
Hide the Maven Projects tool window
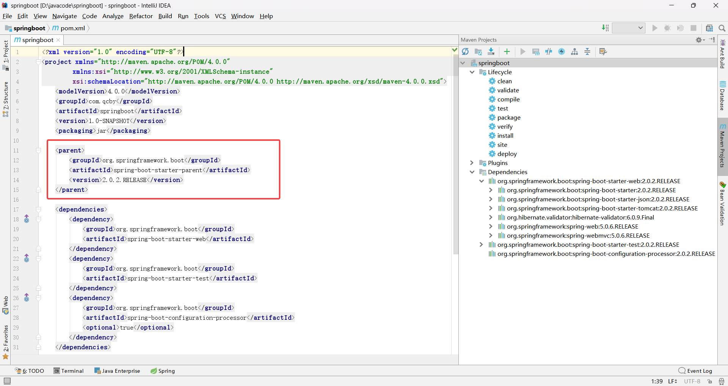[x=712, y=40]
